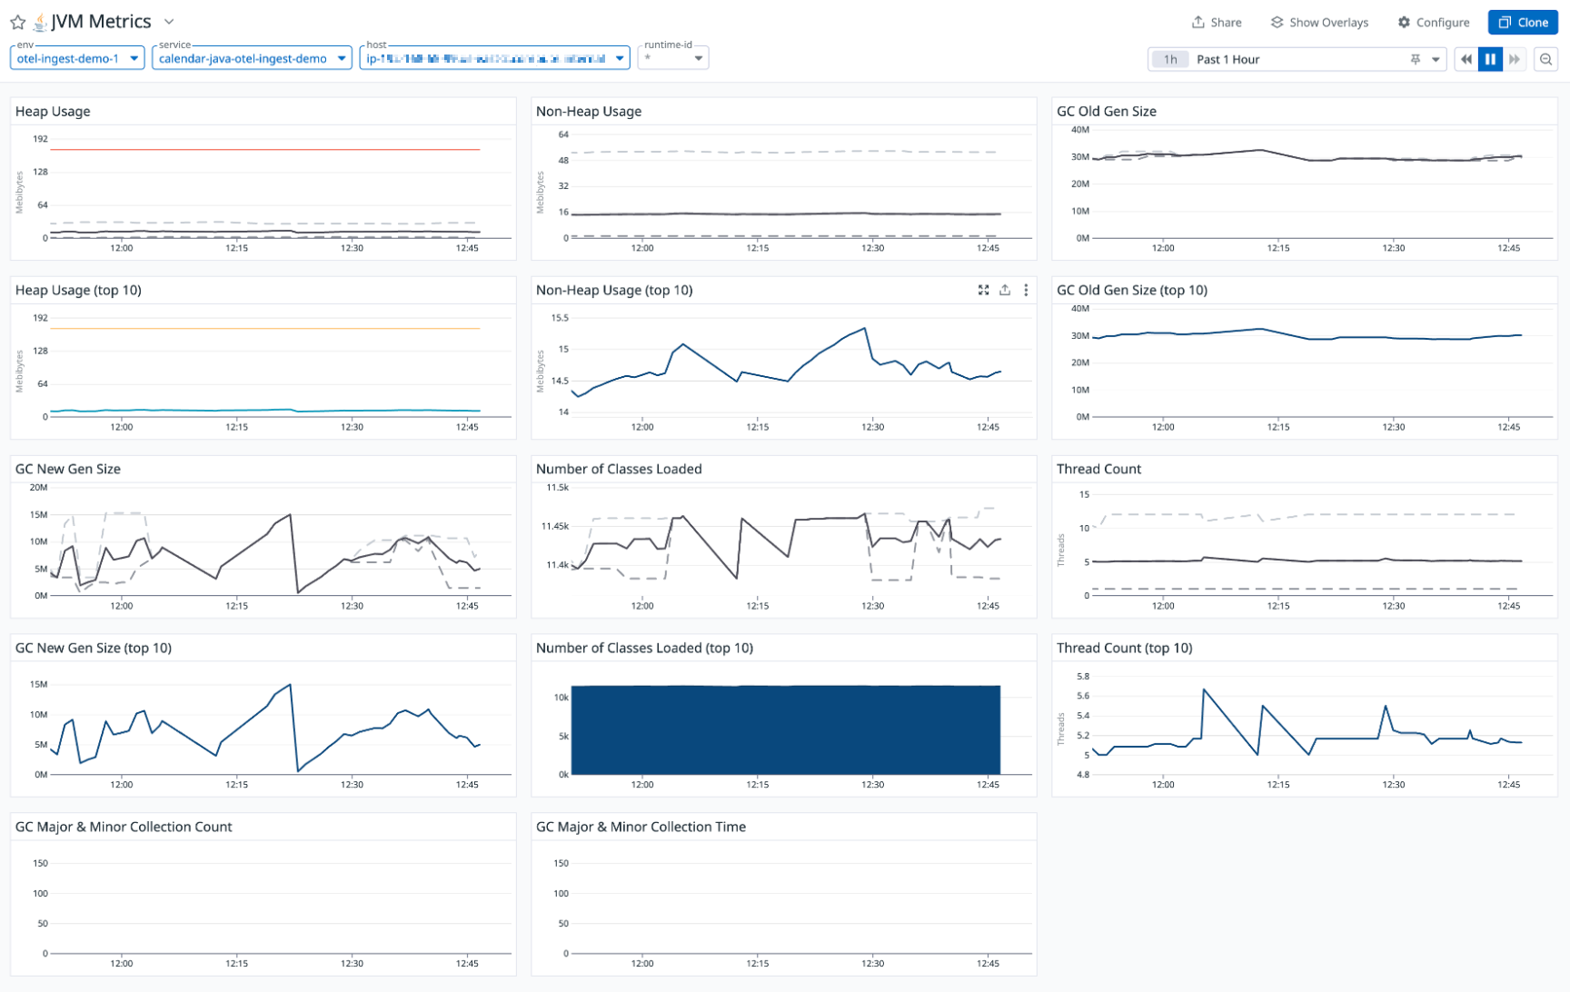Image resolution: width=1570 pixels, height=992 pixels.
Task: Expand the JVM Metrics title chevron
Action: point(169,22)
